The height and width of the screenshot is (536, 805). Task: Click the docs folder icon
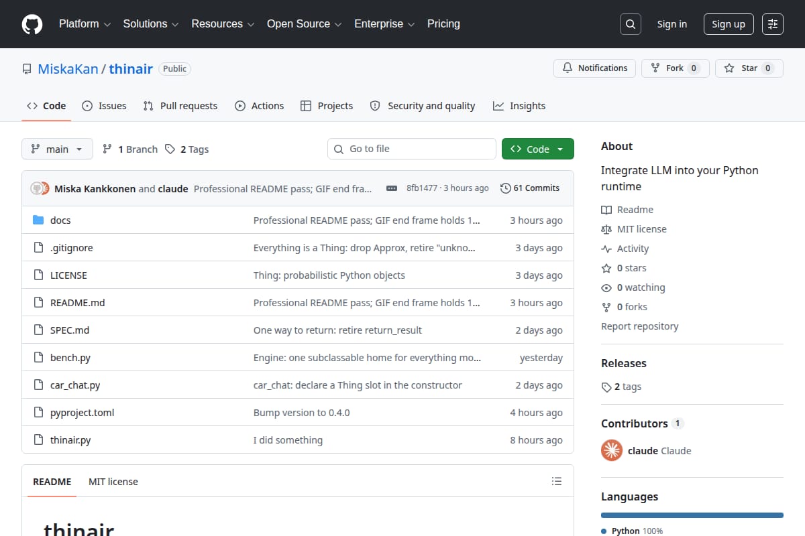point(38,220)
